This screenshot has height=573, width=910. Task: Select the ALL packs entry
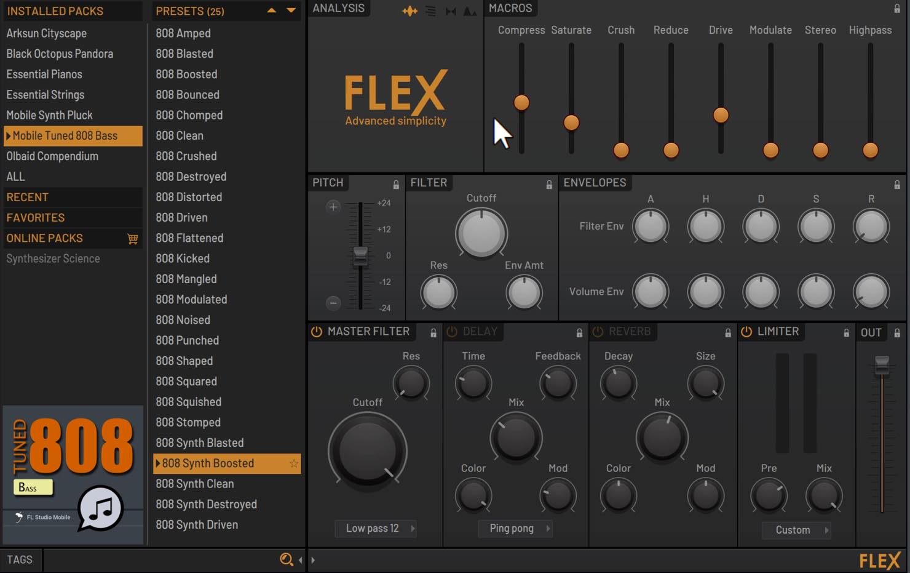[73, 177]
